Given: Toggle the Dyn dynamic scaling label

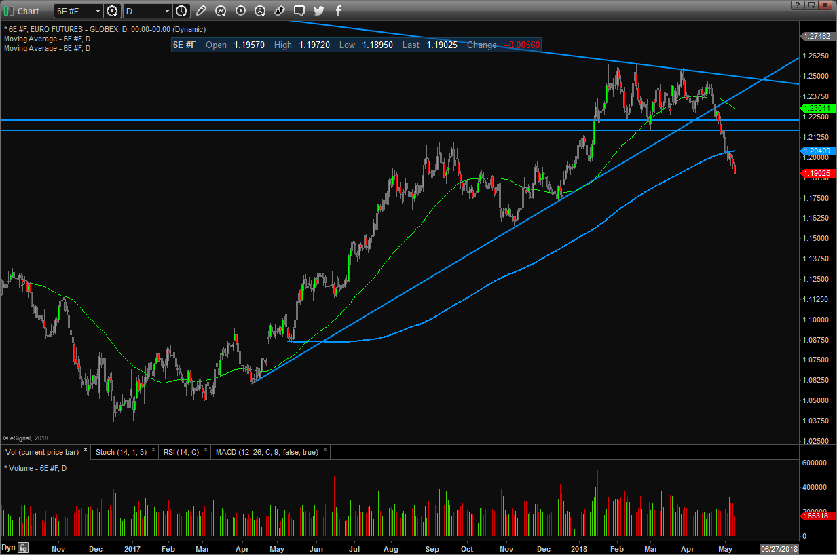Looking at the screenshot, I should [8, 548].
